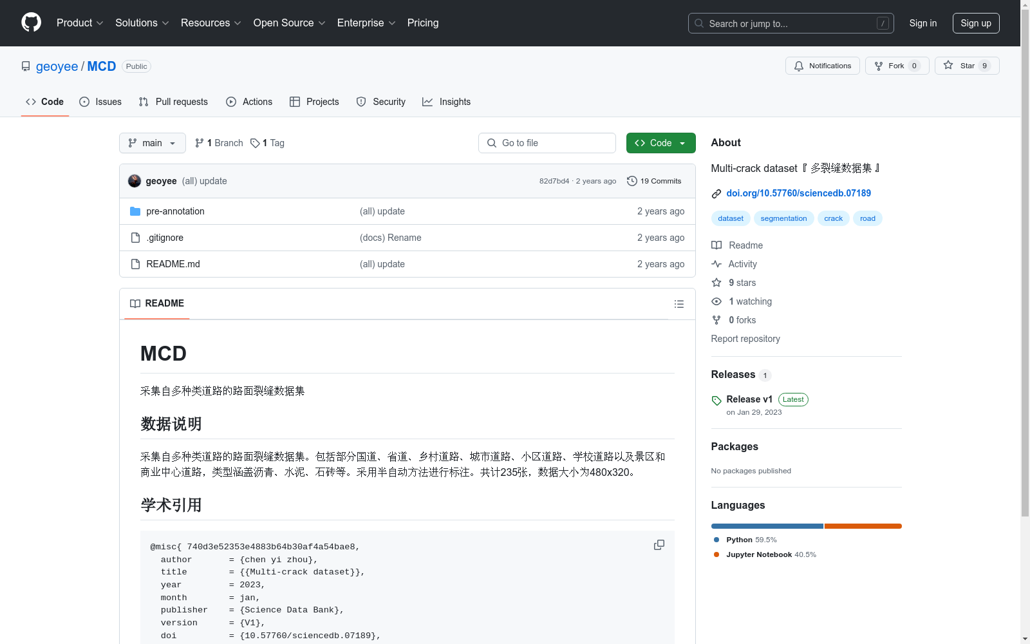Screen dimensions: 1030x644
Task: Open the (docs) Rename commit message
Action: pos(391,238)
